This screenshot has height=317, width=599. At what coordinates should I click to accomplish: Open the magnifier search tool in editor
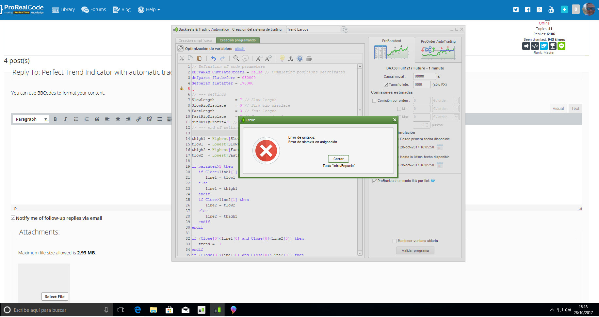[236, 59]
